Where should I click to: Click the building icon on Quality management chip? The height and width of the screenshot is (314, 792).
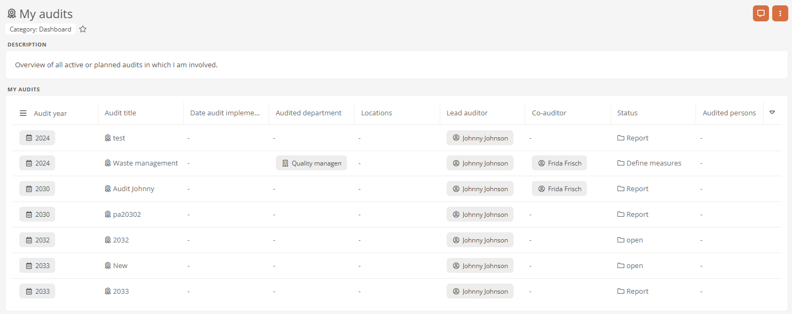coord(285,163)
